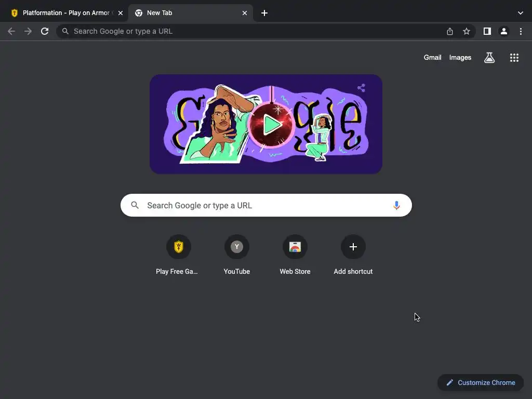Open the Google apps grid
532x399 pixels.
coord(514,58)
